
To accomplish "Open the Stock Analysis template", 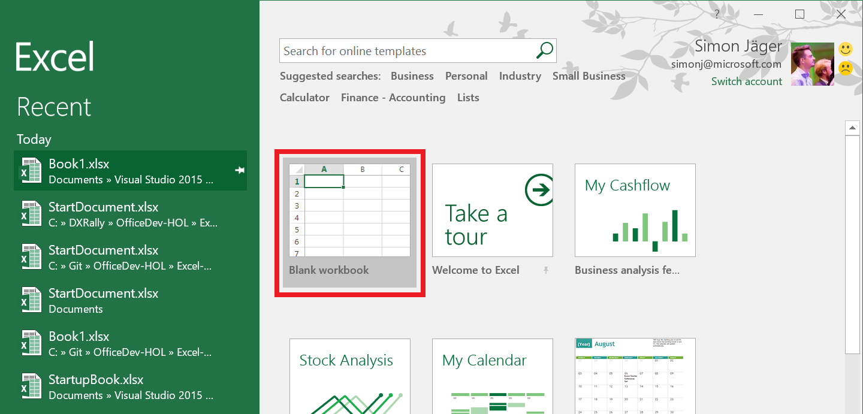I will [350, 376].
